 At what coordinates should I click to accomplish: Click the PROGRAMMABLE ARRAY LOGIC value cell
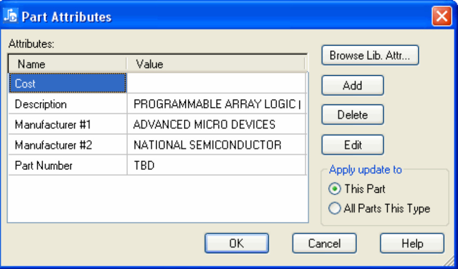(x=216, y=105)
